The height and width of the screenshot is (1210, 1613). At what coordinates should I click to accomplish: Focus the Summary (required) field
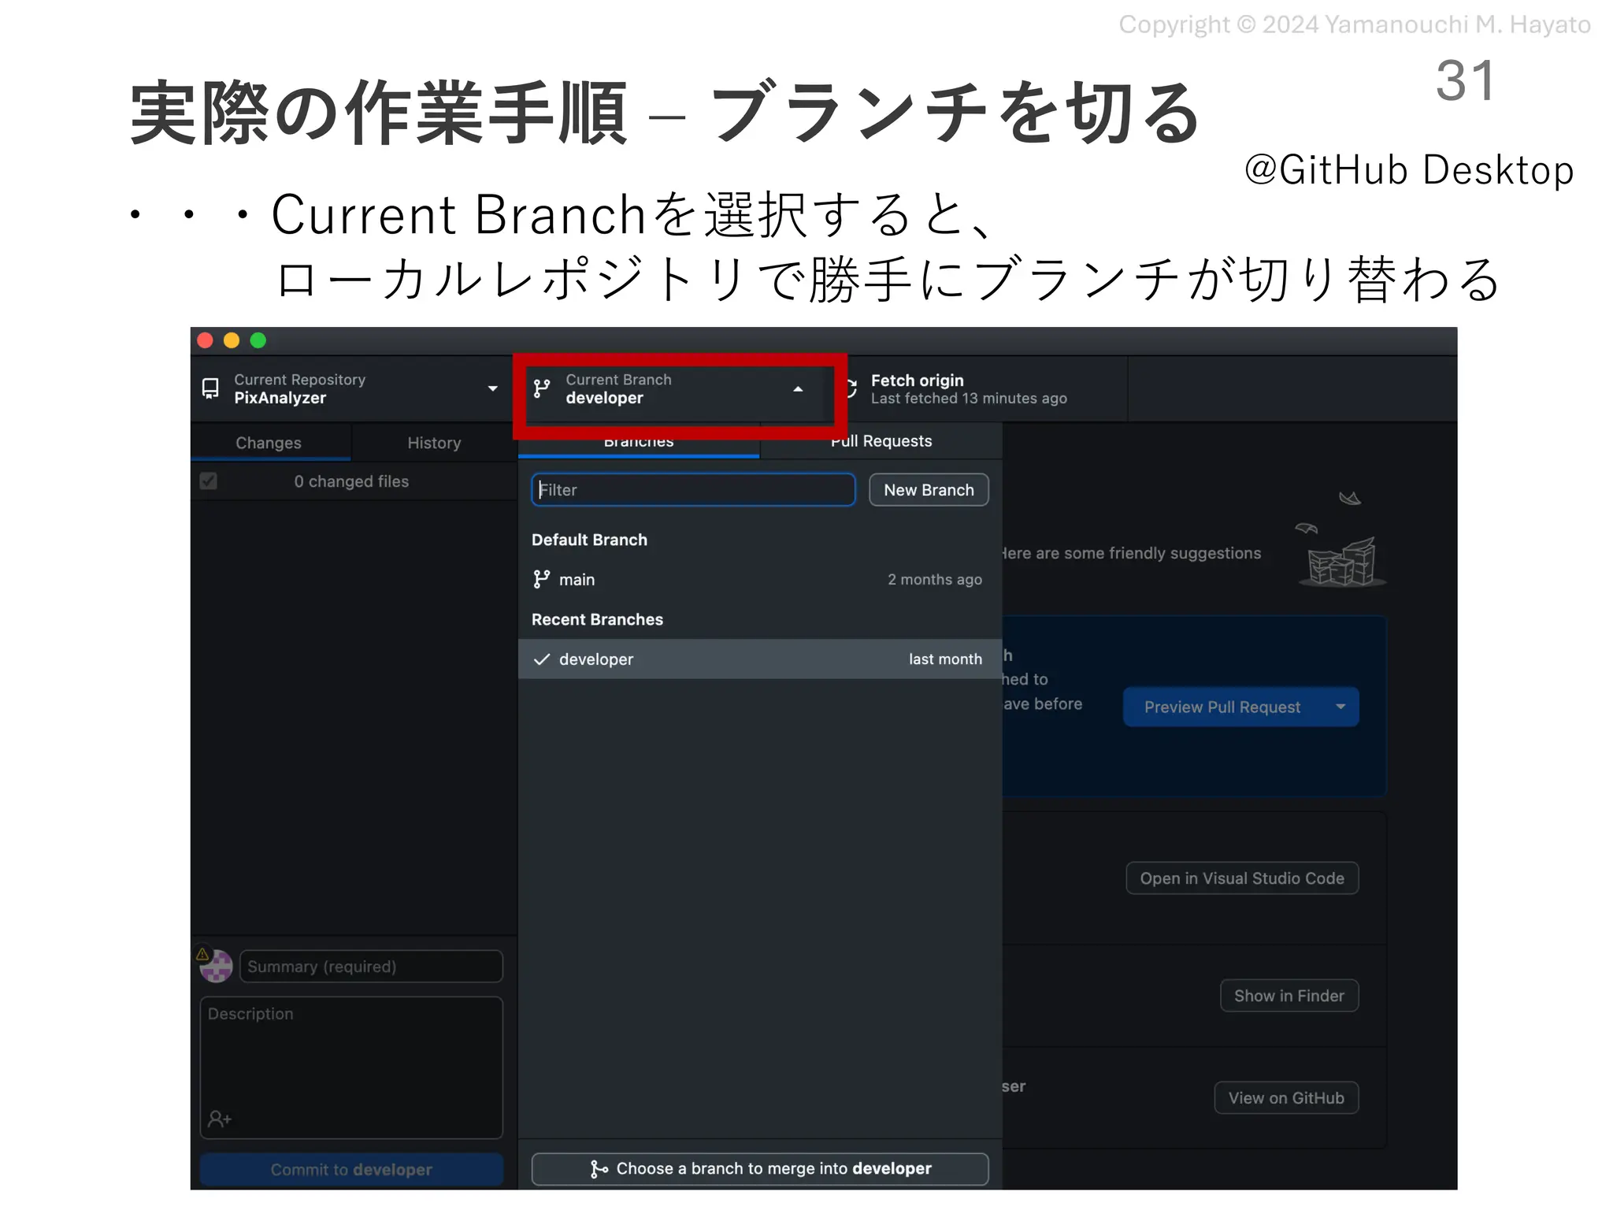click(371, 967)
